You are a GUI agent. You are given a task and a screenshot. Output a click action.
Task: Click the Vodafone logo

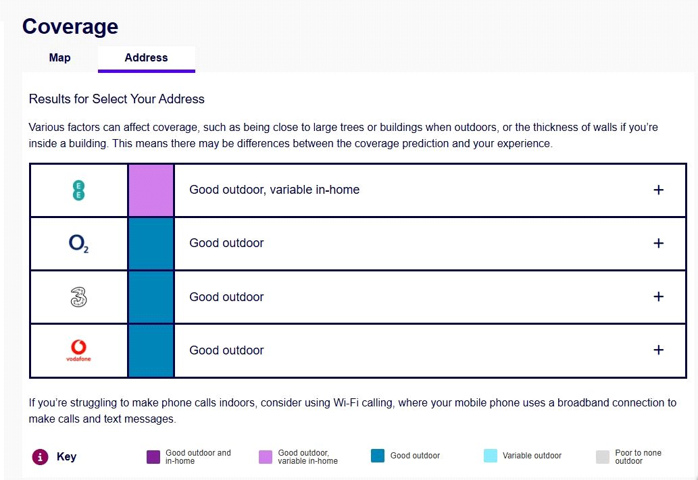[x=78, y=350]
